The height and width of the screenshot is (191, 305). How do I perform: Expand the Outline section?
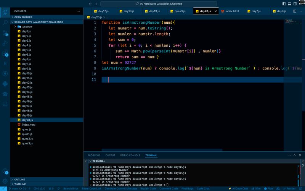[47, 179]
